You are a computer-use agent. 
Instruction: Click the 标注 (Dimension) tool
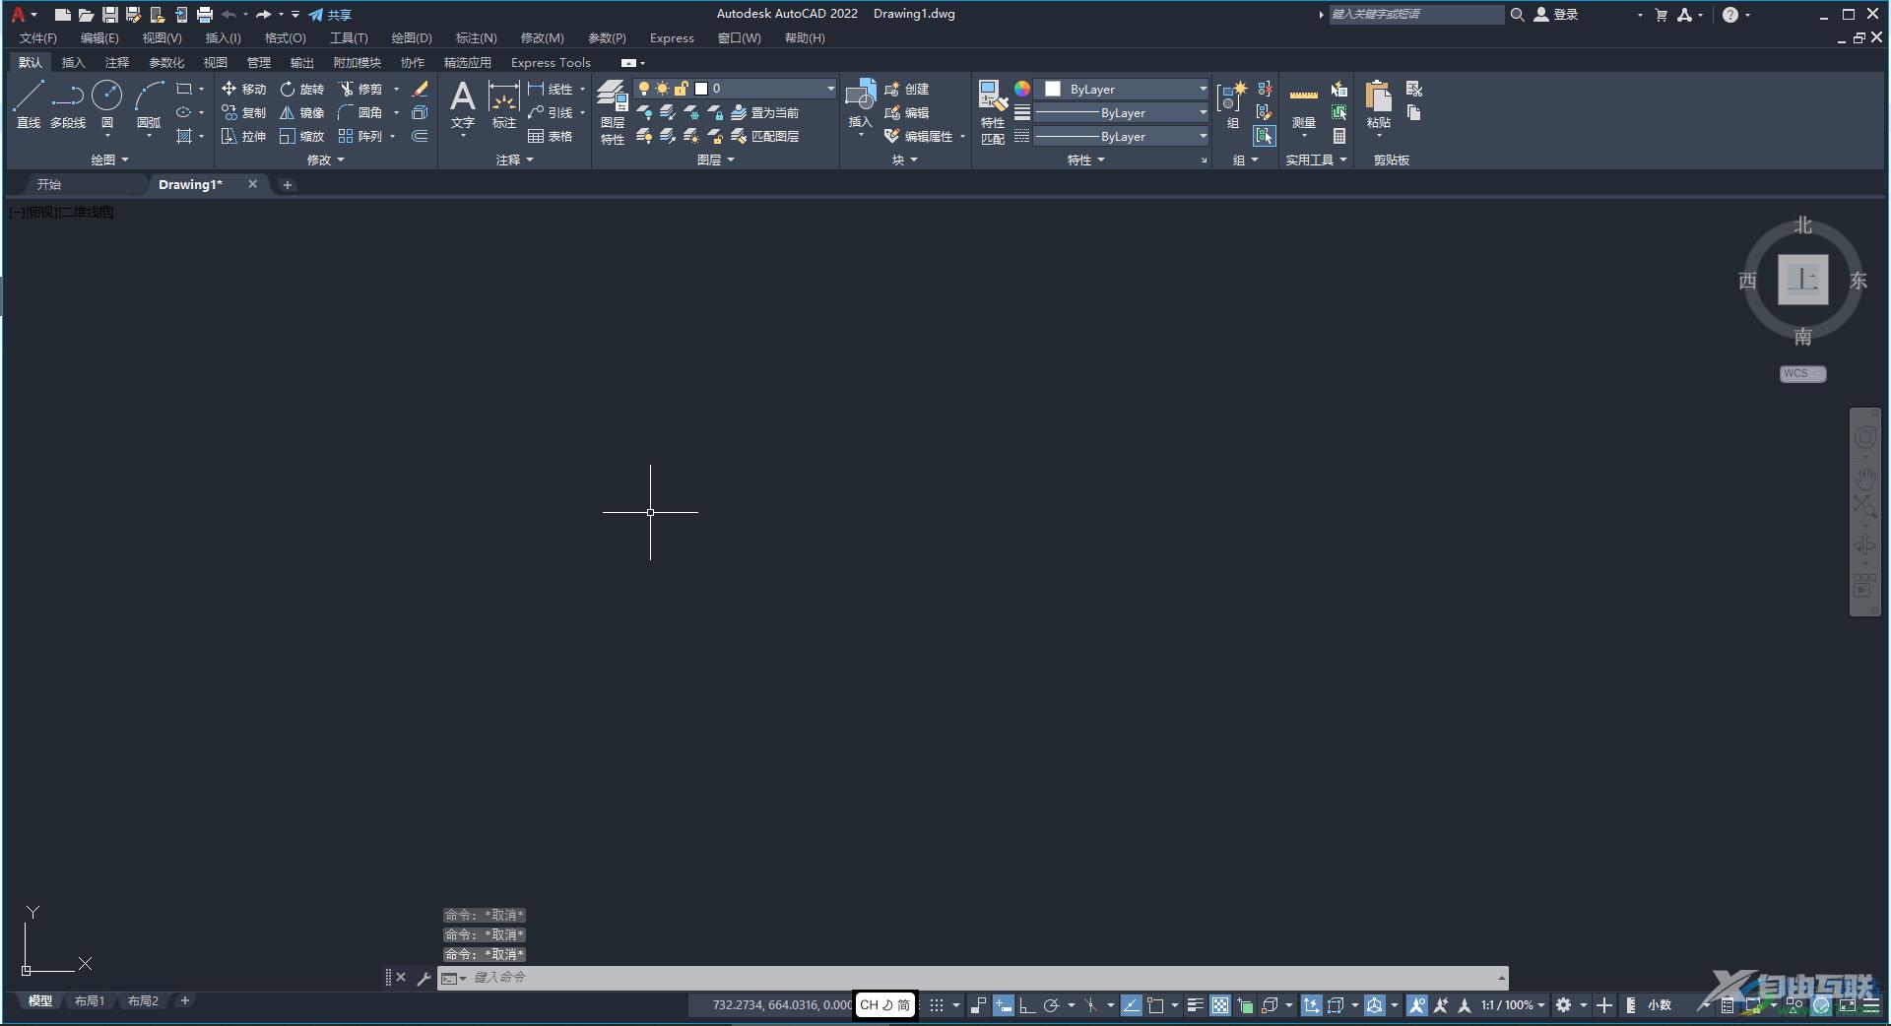click(x=503, y=104)
